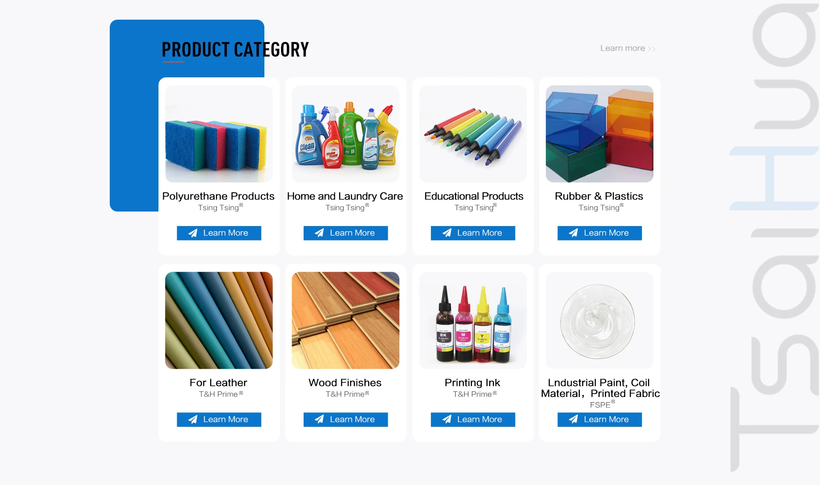The width and height of the screenshot is (820, 485).
Task: Click paper plane icon under Industrial Paint card
Action: [x=574, y=420]
